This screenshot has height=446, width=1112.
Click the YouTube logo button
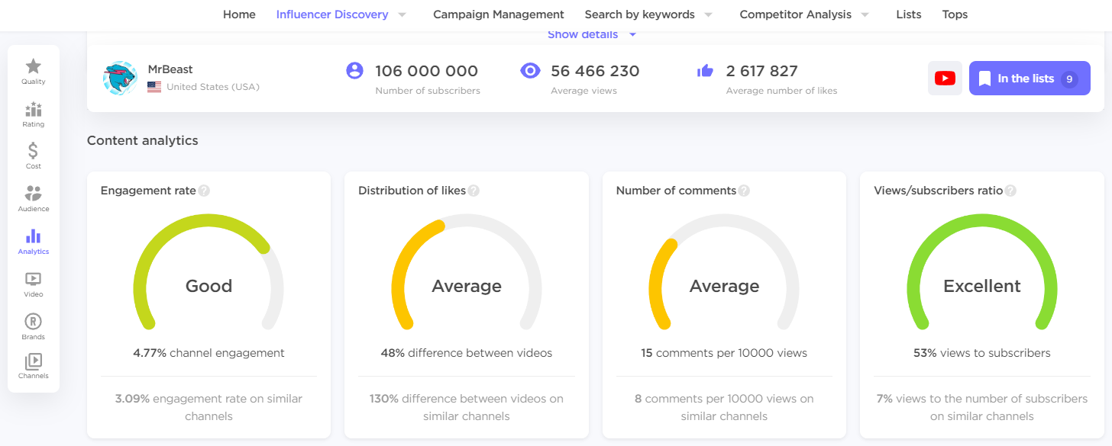(945, 79)
